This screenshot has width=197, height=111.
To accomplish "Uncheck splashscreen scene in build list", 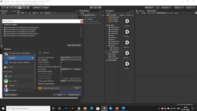I will (5, 28).
